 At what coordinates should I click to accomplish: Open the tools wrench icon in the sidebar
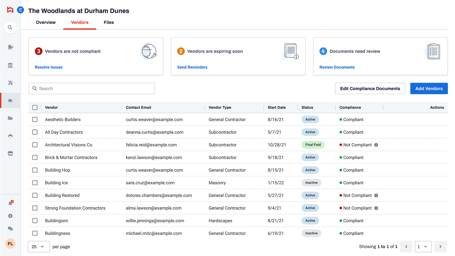pos(10,83)
